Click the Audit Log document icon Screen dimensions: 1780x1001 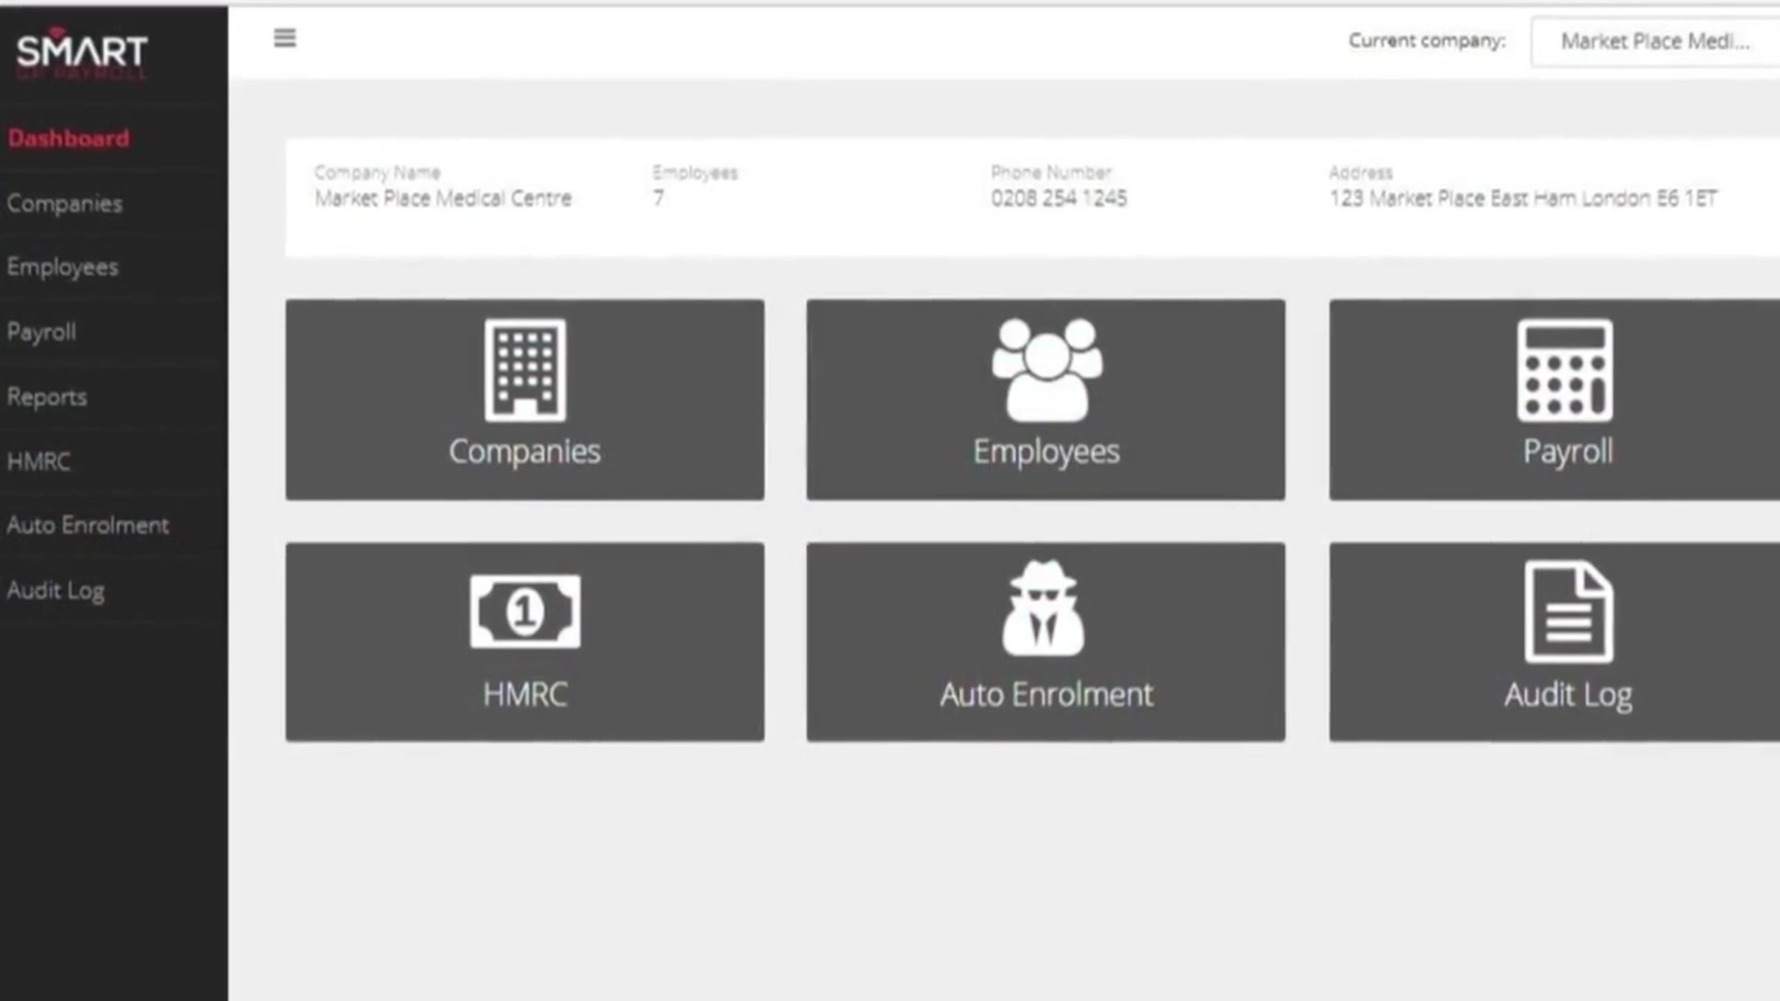pos(1569,612)
